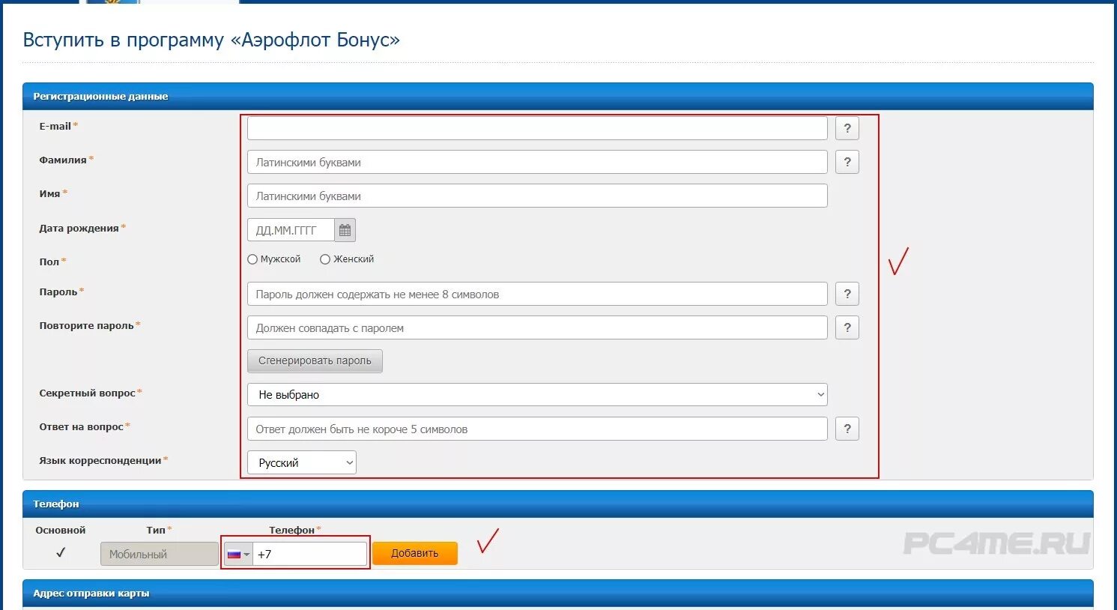The width and height of the screenshot is (1117, 610).
Task: Select the Женский gender option
Action: click(x=325, y=259)
